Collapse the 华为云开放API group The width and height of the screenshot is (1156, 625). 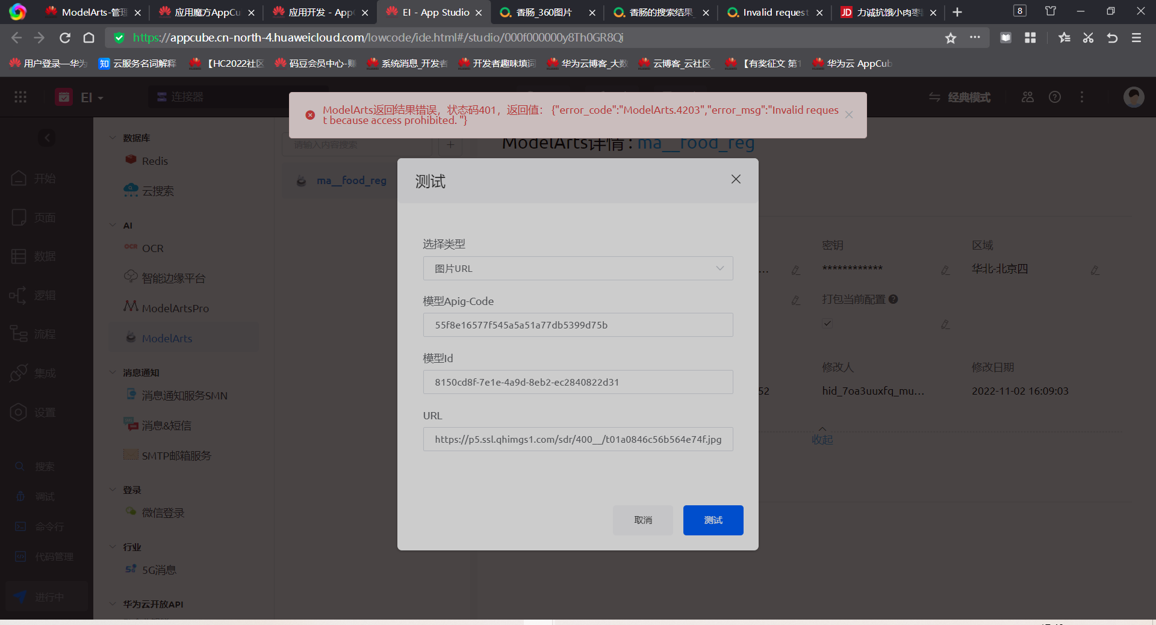pos(113,604)
